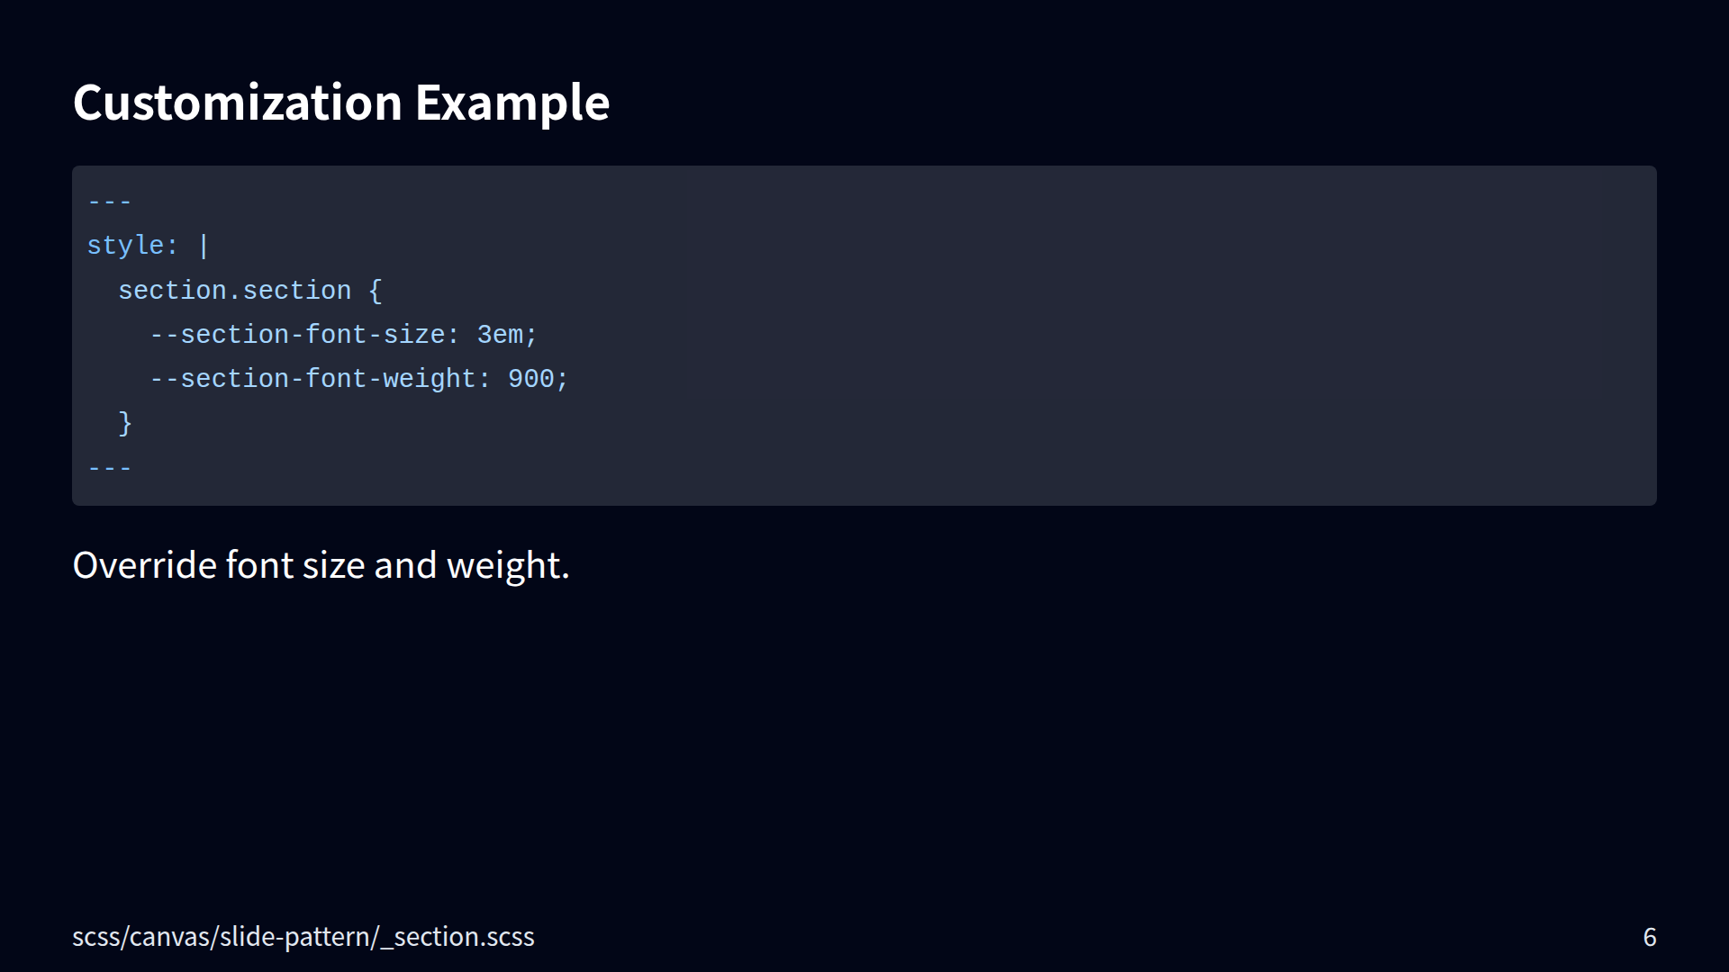Click the pipe character after "style:"
This screenshot has width=1729, height=972.
coord(204,246)
